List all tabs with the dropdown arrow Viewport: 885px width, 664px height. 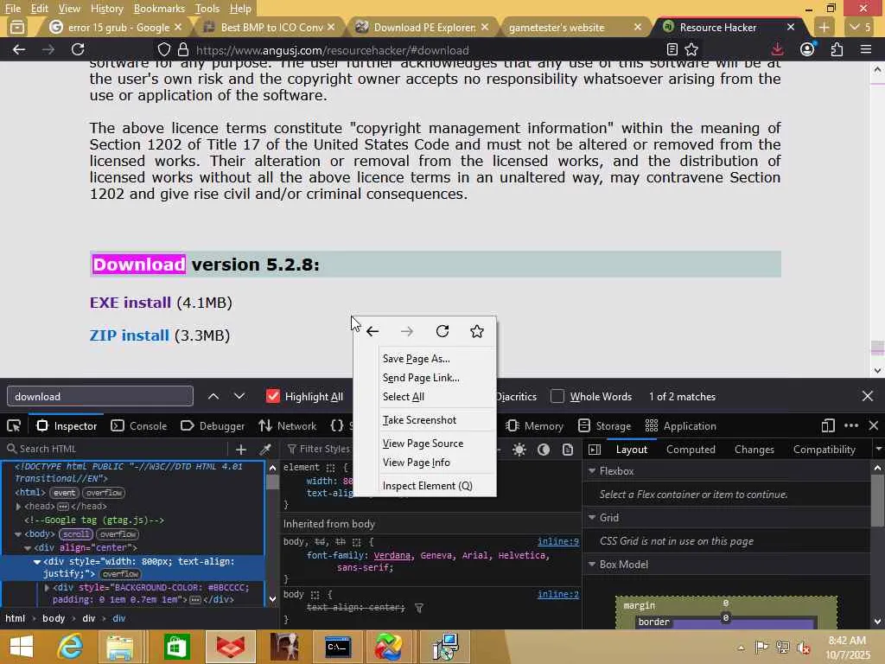pos(860,27)
